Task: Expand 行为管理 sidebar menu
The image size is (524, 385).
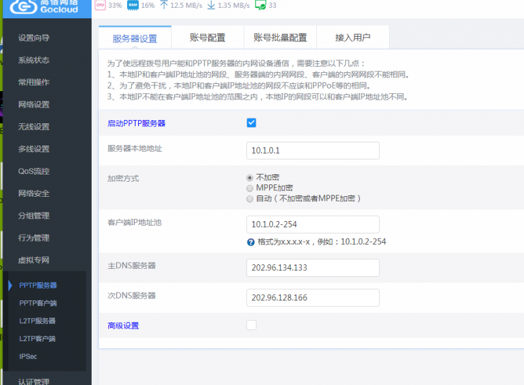Action: [34, 238]
